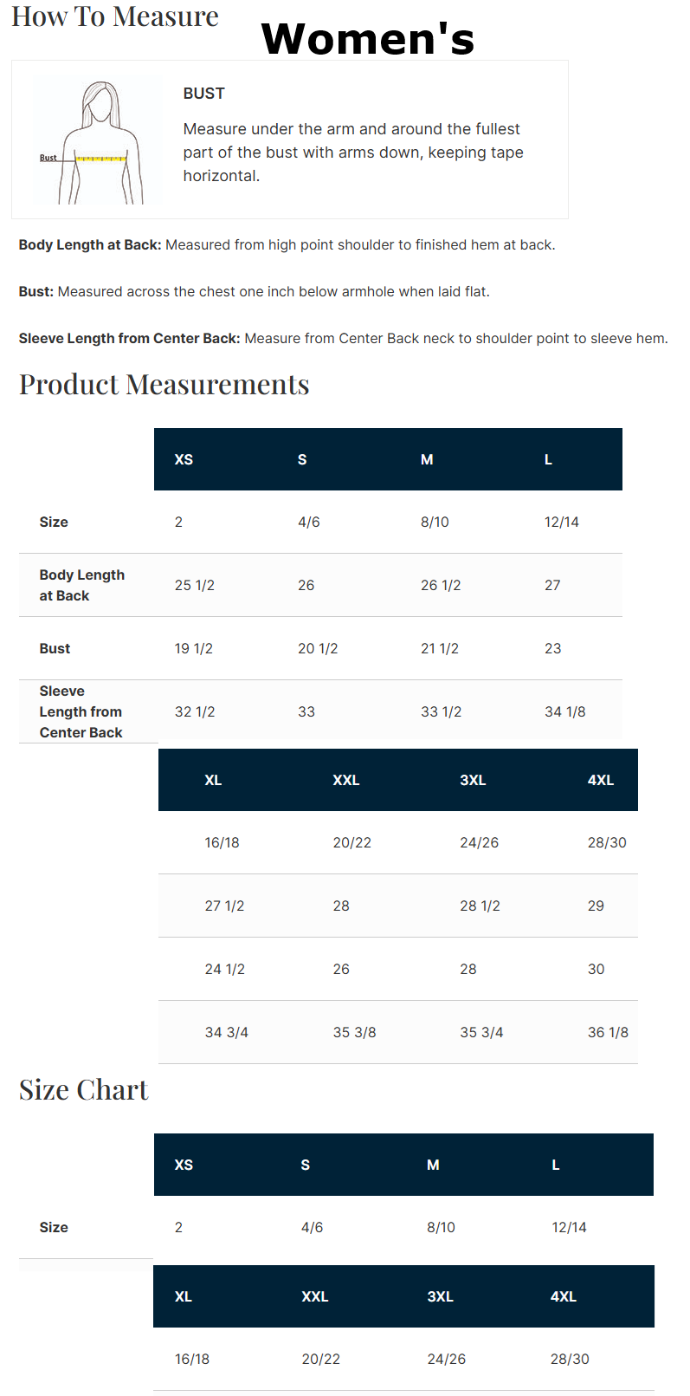The image size is (690, 1396).
Task: Click the "How To Measure" heading
Action: pos(115,16)
